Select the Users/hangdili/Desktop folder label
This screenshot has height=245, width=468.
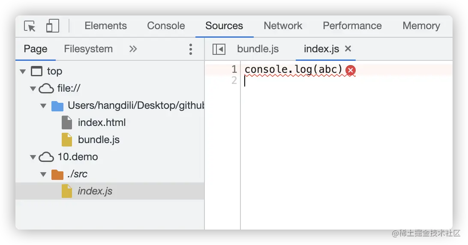click(x=136, y=105)
